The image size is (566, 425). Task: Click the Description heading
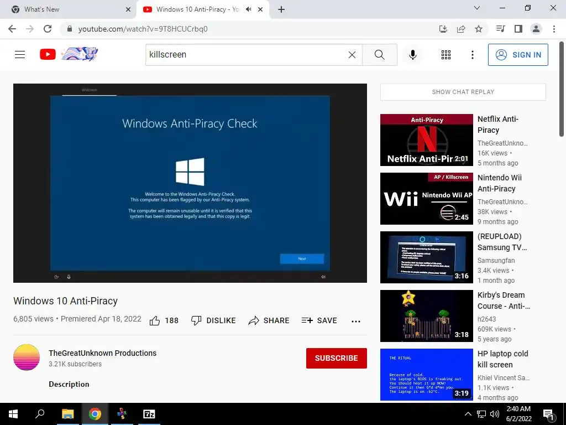[69, 384]
